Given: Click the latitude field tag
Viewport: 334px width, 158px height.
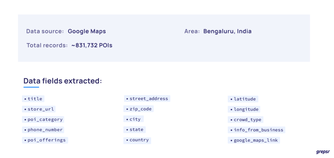Looking at the screenshot, I should pos(243,99).
